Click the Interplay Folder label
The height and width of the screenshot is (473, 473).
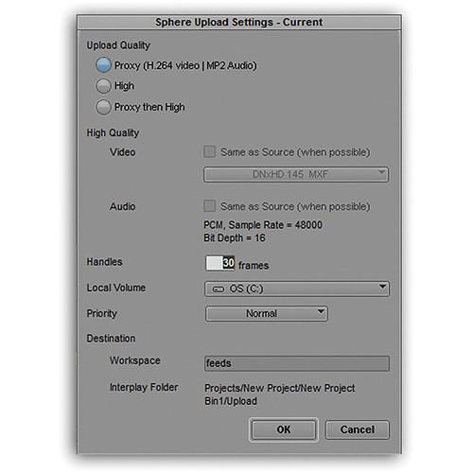click(x=144, y=387)
